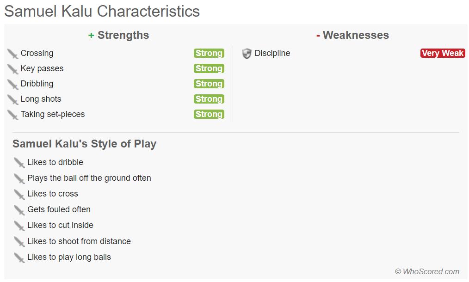Click the Strong badge for Long shots
This screenshot has height=282, width=469.
(x=209, y=99)
